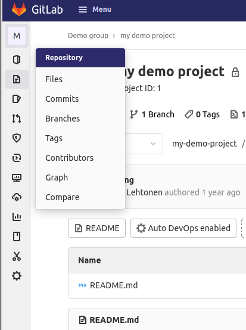Click the Auto DevOps gear icon
This screenshot has height=330, width=246.
click(x=141, y=228)
